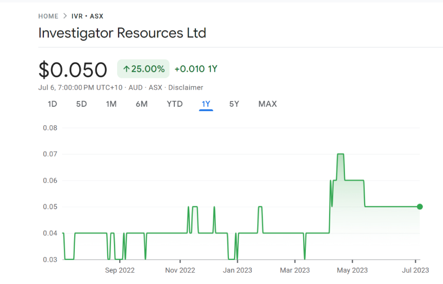This screenshot has width=443, height=284.
Task: Switch chart to 1D range
Action: [x=53, y=104]
